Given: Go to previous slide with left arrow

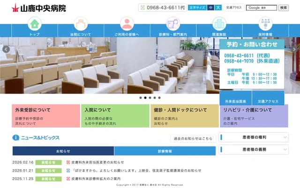Looking at the screenshot, I should tap(6, 49).
